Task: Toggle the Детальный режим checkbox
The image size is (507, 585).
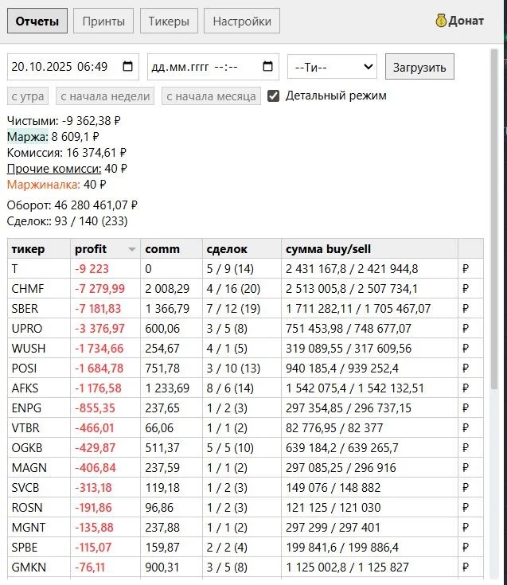Action: (x=274, y=96)
